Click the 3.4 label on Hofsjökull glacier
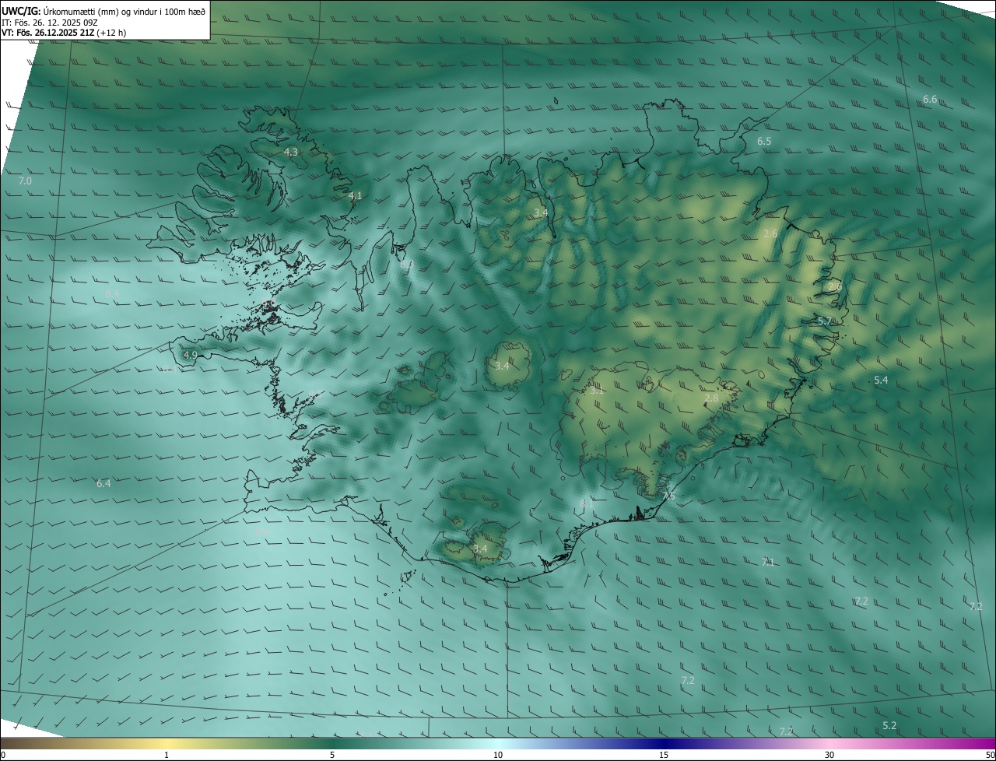 click(x=502, y=366)
